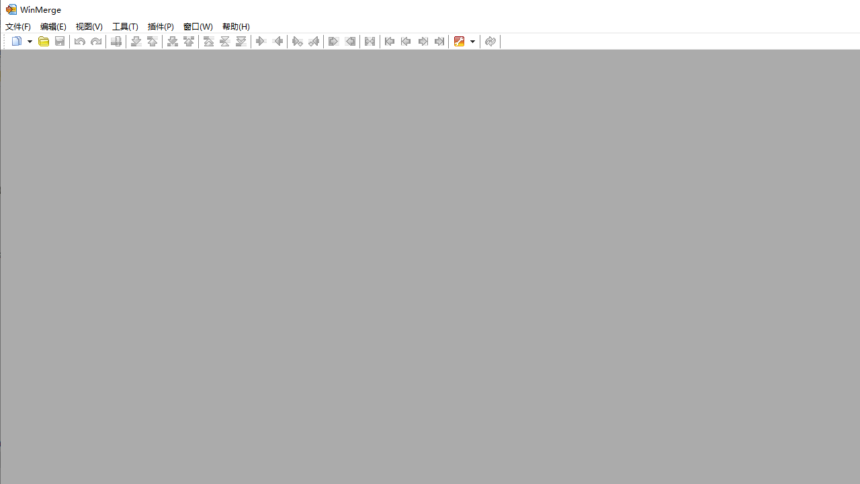Click the Copy to Left arrow icon
This screenshot has height=484, width=860.
click(x=278, y=42)
